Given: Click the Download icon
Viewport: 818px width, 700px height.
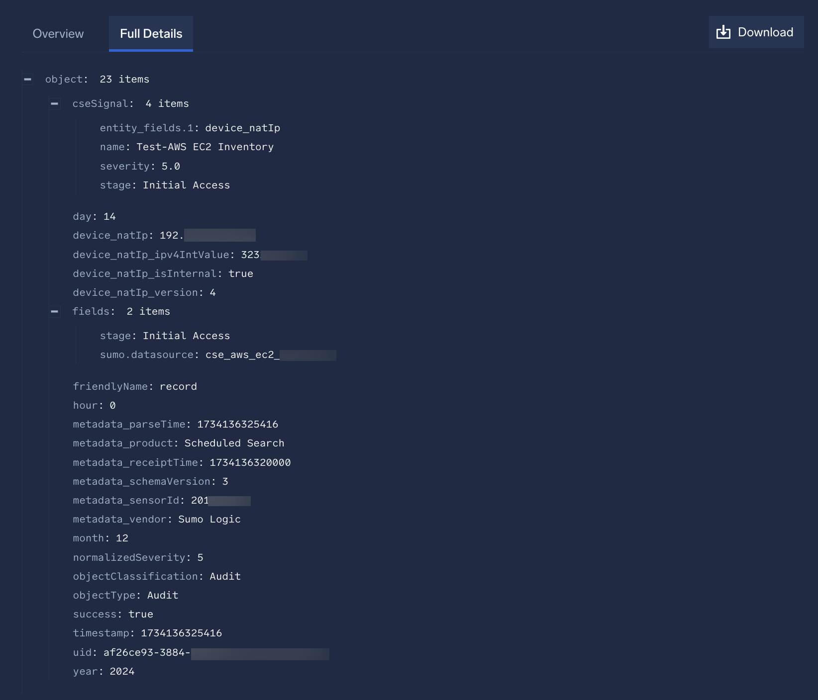Looking at the screenshot, I should (x=723, y=33).
